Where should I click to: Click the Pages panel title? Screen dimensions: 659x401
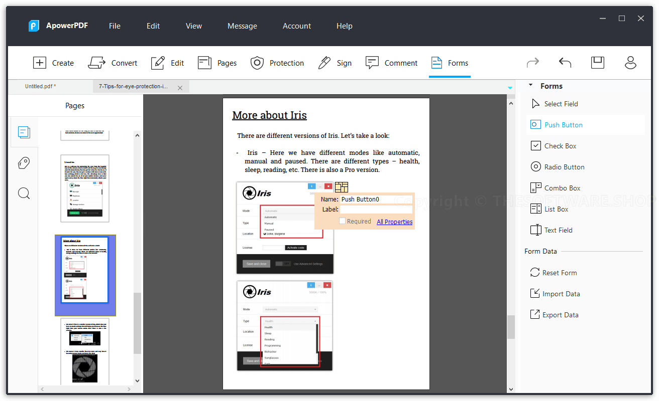pyautogui.click(x=75, y=105)
